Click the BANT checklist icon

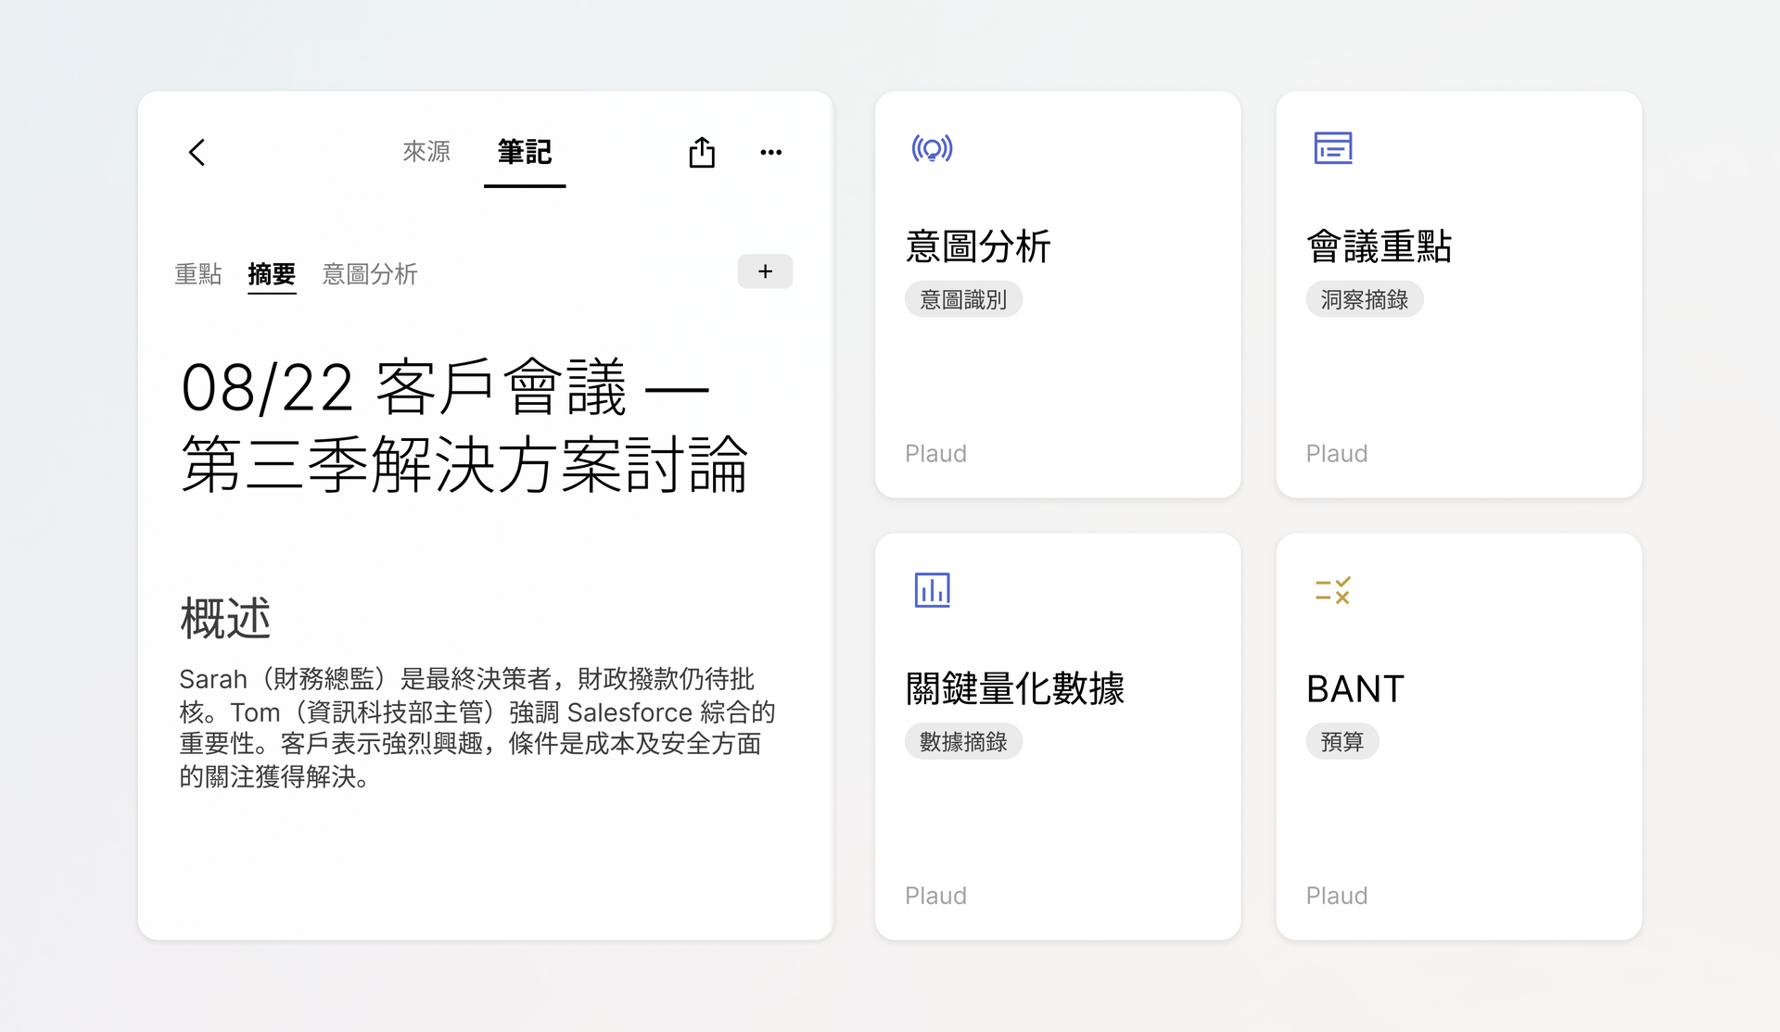(x=1333, y=590)
